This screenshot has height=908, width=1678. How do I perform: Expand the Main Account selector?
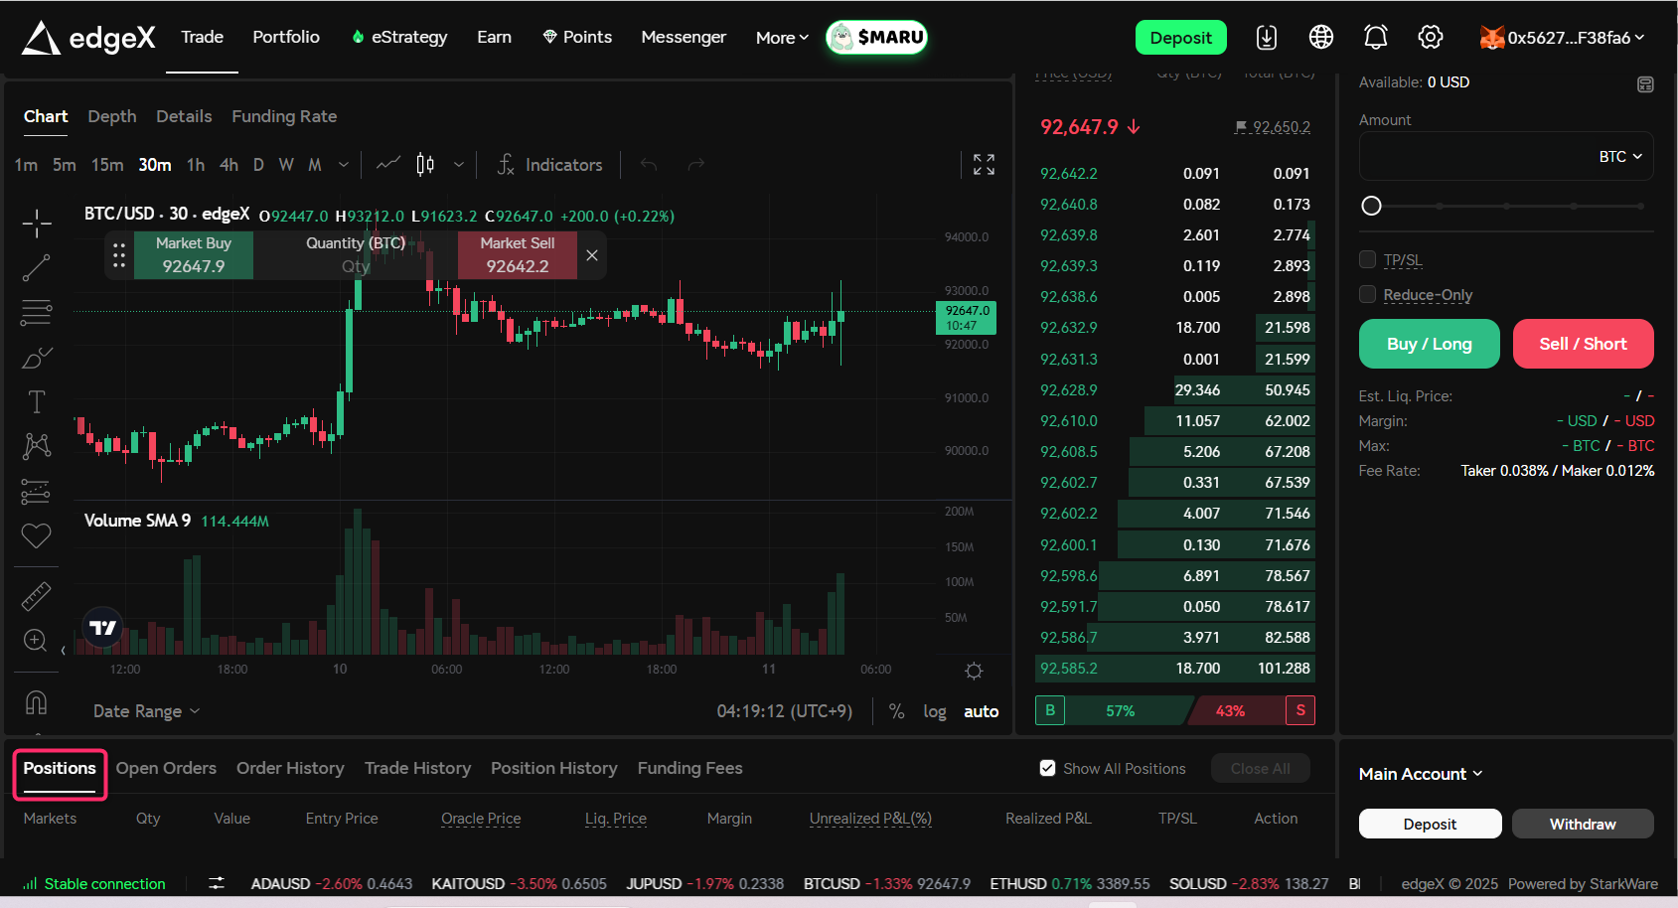point(1420,774)
